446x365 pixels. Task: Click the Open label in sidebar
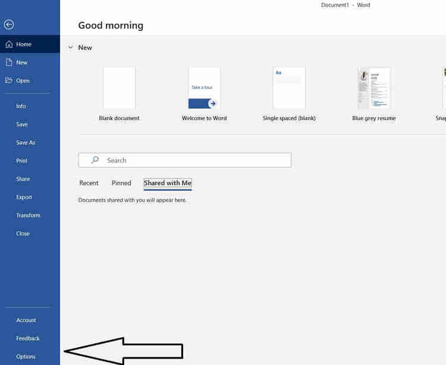coord(23,81)
